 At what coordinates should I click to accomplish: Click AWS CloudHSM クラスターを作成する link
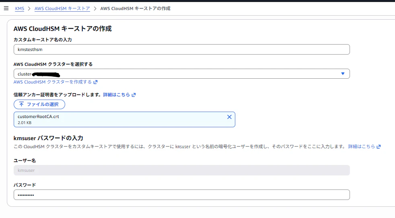click(x=53, y=82)
